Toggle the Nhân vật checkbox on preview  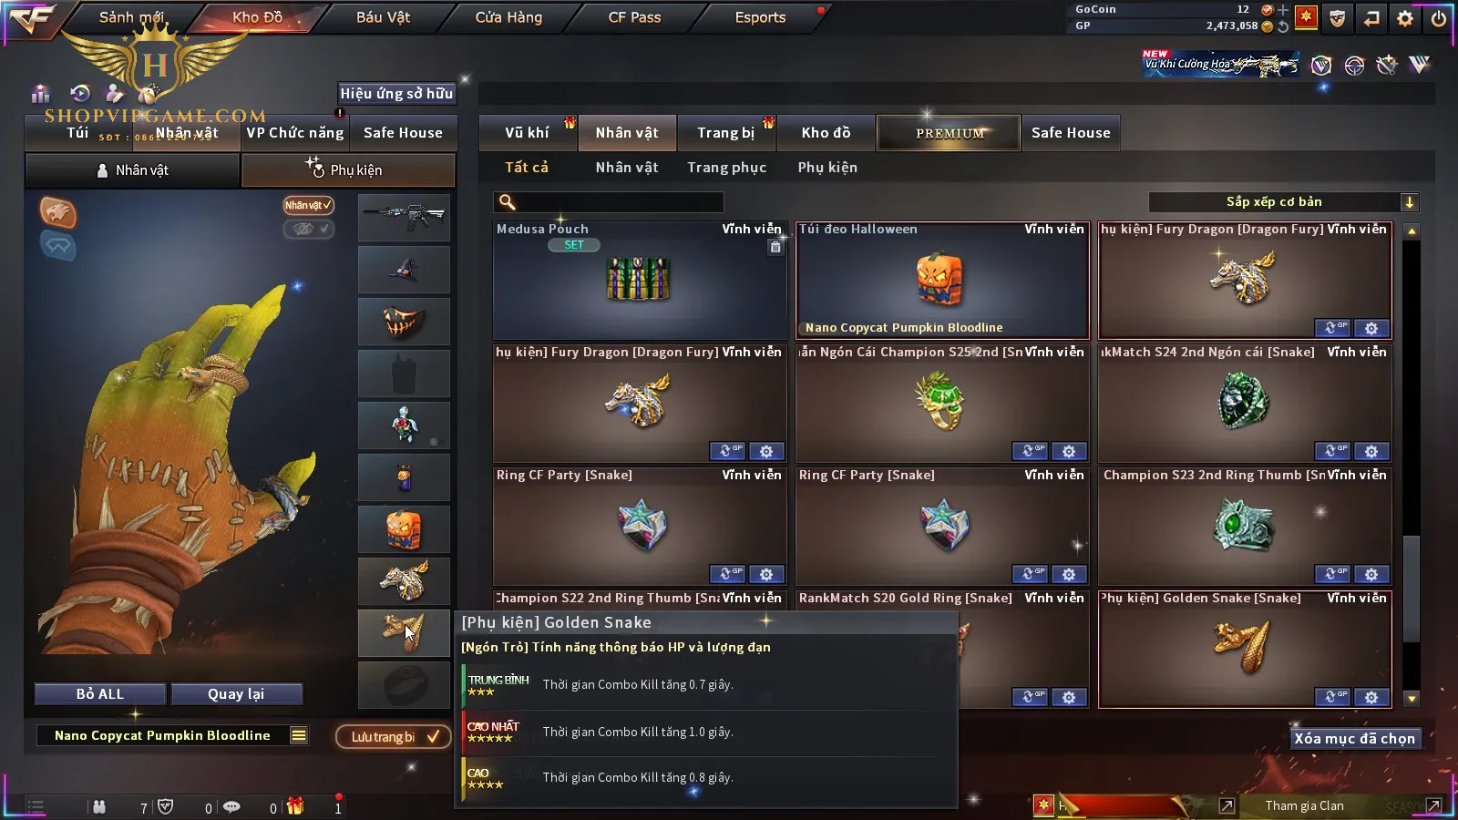coord(308,206)
